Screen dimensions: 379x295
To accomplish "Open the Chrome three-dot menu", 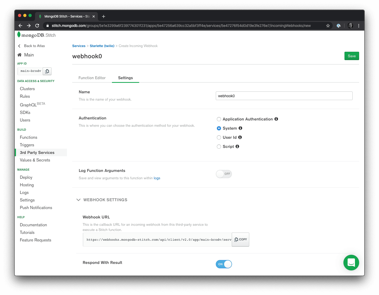I will click(359, 26).
